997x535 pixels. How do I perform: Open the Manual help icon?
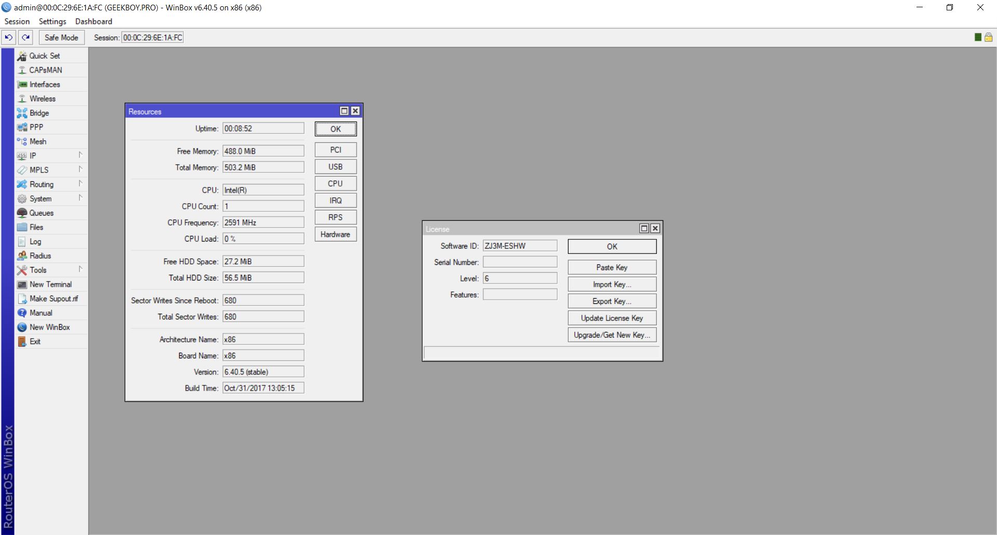click(x=22, y=313)
